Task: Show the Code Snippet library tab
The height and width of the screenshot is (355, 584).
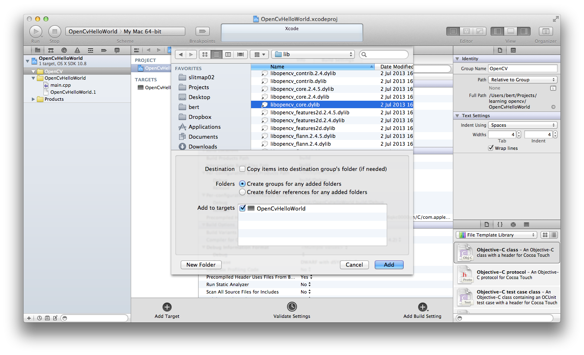Action: (x=500, y=225)
